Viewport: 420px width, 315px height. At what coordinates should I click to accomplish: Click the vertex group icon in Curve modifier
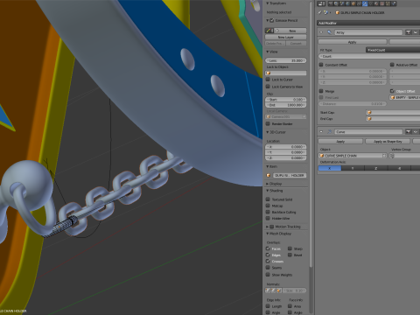[392, 156]
